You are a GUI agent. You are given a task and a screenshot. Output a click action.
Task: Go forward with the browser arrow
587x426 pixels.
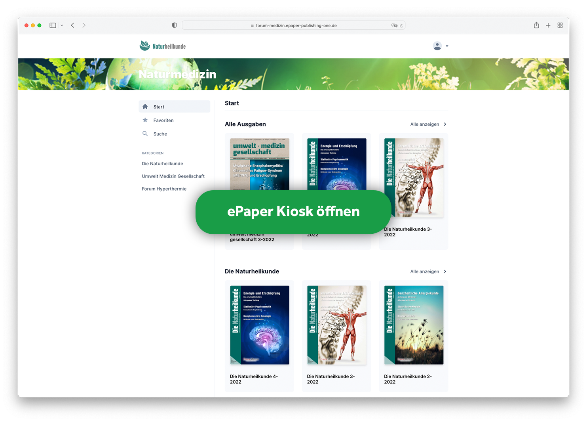pyautogui.click(x=84, y=25)
